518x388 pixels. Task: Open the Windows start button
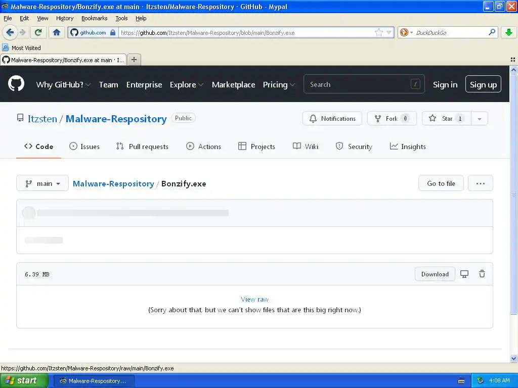point(24,381)
